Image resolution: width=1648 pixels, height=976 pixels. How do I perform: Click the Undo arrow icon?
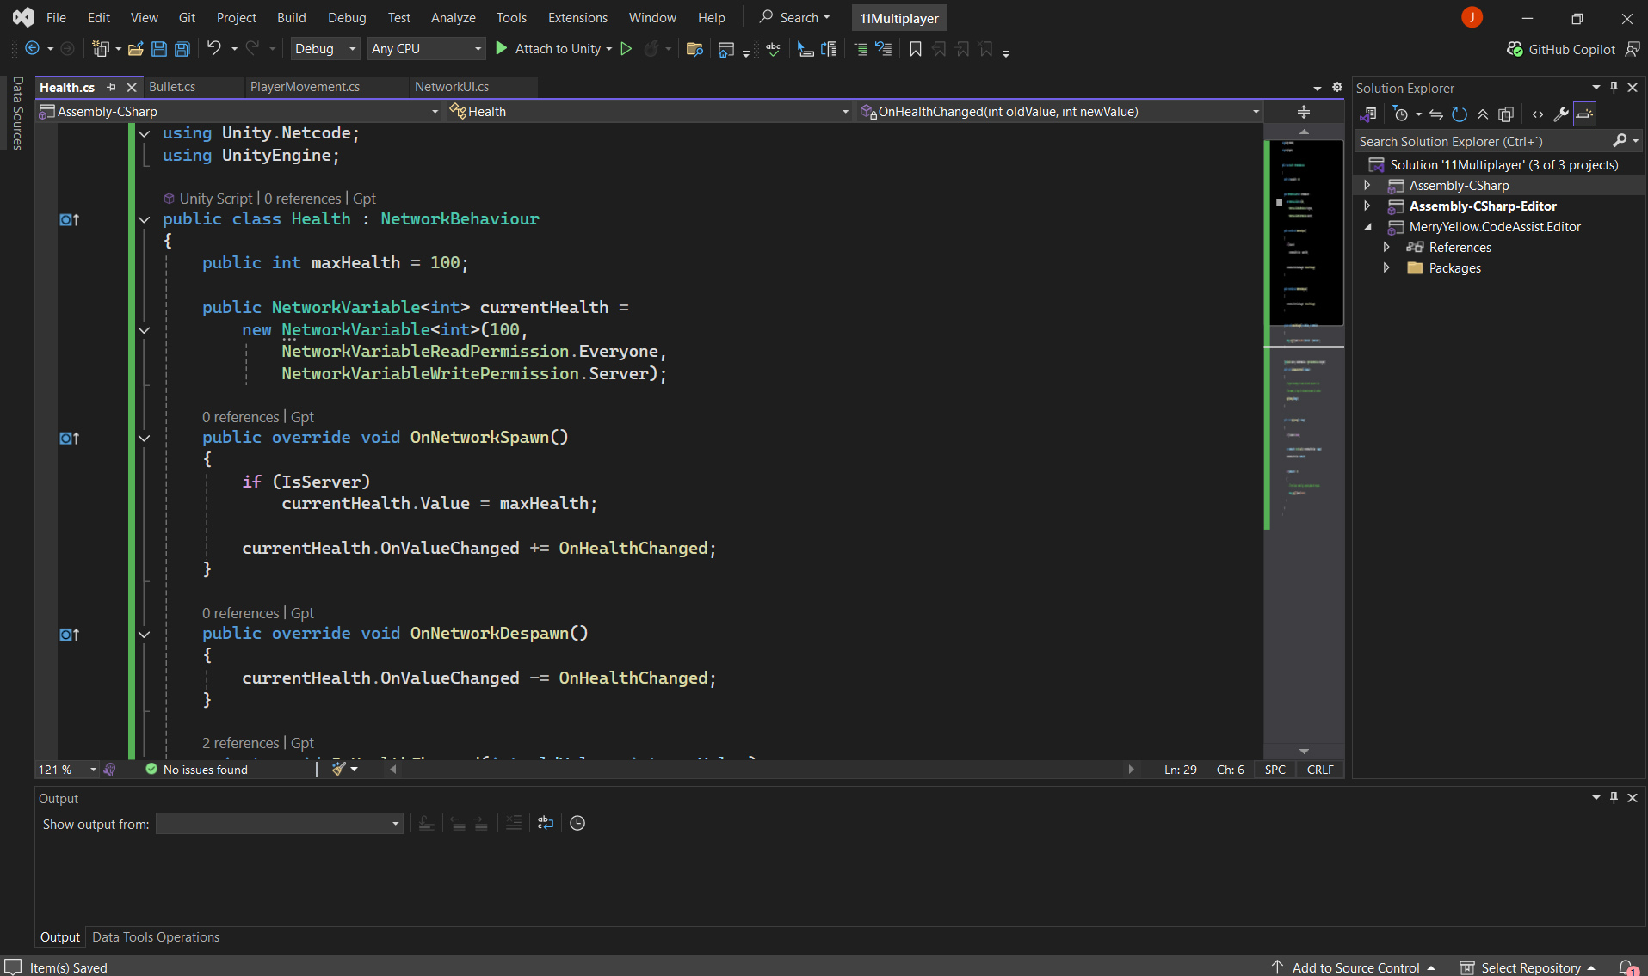(x=214, y=49)
